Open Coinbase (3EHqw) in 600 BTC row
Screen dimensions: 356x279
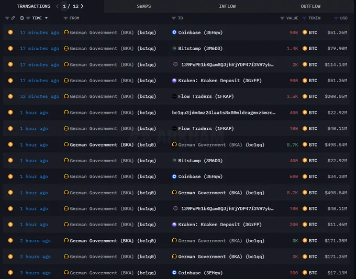pos(200,176)
